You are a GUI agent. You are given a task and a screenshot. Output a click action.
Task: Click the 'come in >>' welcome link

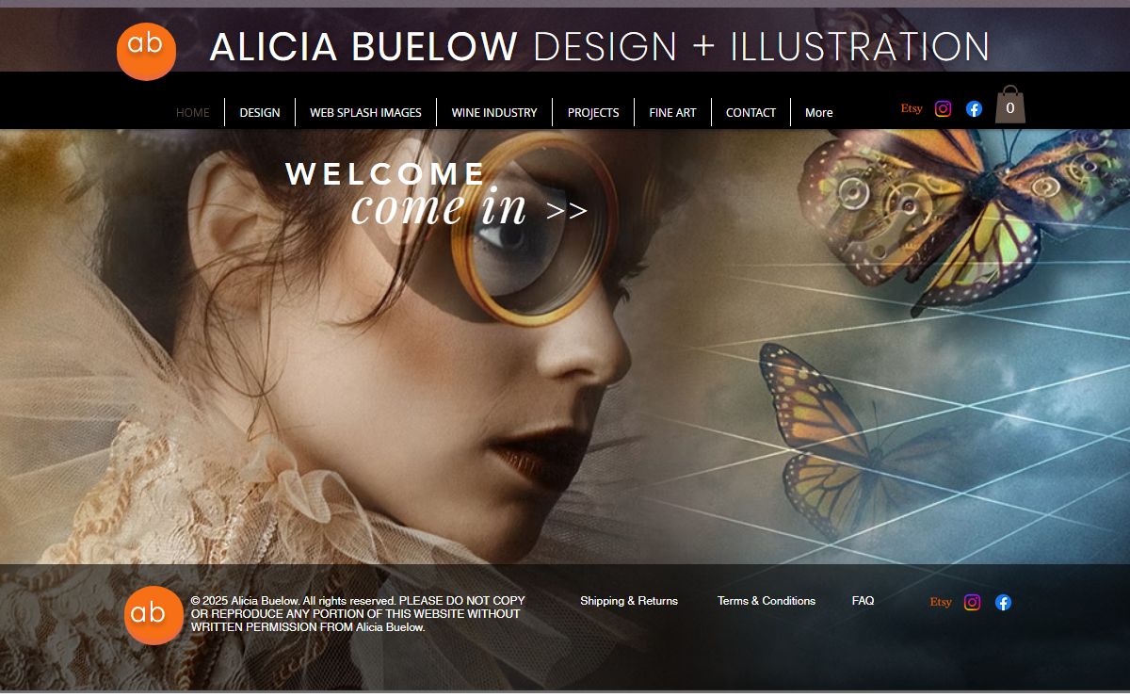click(469, 208)
